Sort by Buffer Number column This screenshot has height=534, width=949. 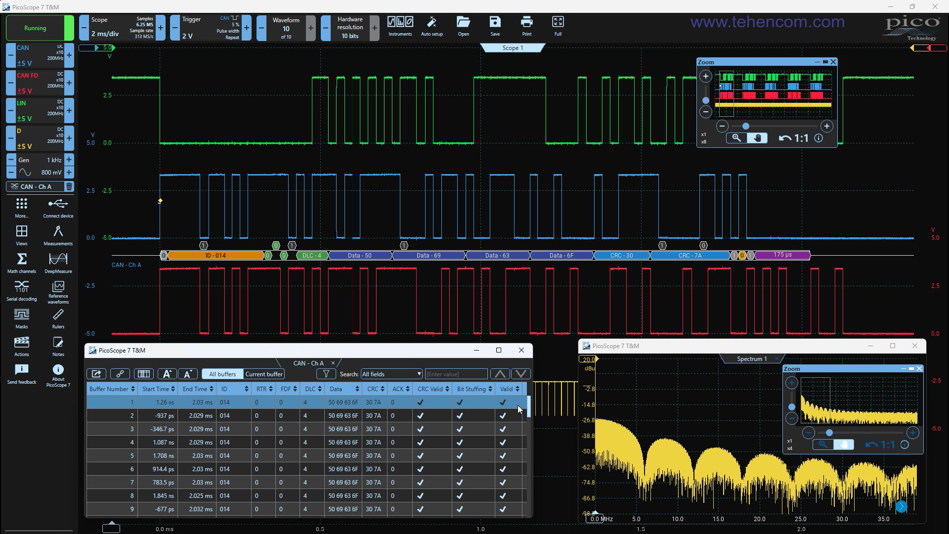pos(112,389)
